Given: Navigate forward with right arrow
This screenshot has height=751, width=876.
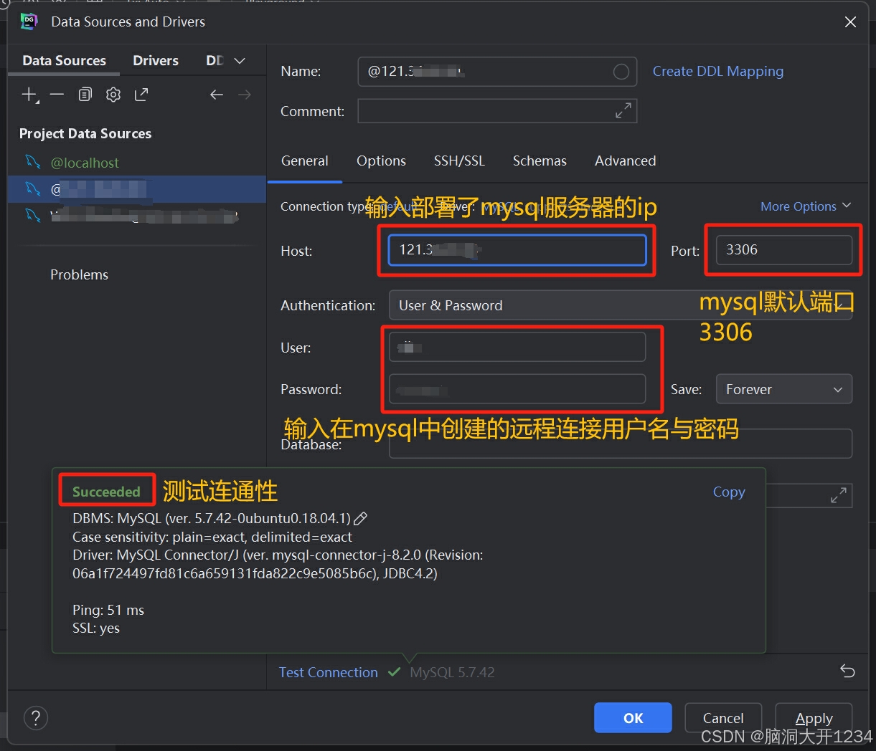Looking at the screenshot, I should click(245, 95).
